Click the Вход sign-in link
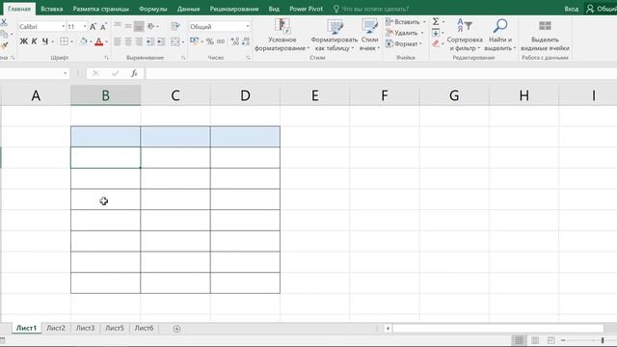 pos(572,9)
